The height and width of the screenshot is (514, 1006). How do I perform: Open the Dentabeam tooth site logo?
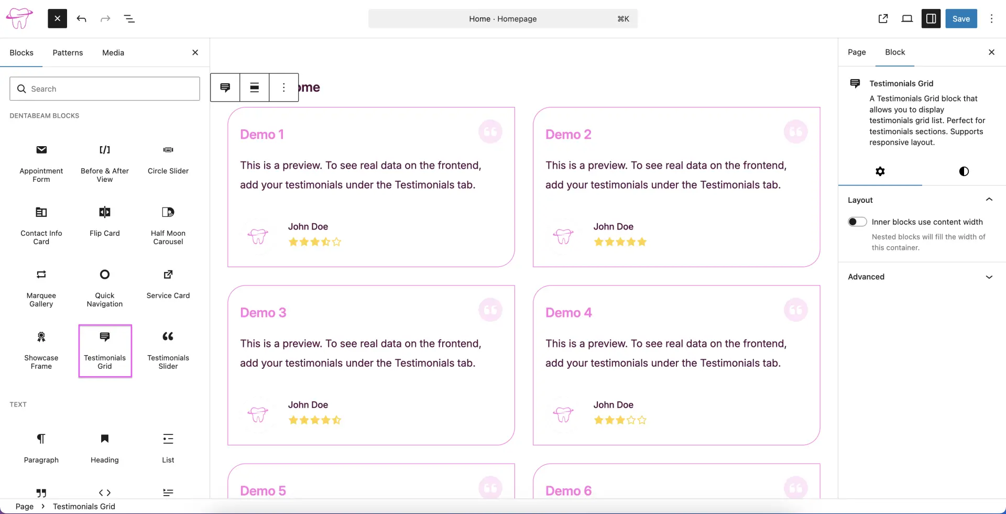[19, 19]
